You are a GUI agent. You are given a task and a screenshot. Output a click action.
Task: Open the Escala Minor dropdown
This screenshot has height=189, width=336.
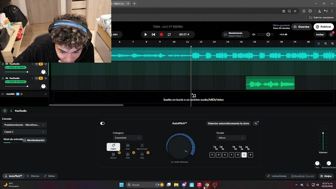click(x=231, y=138)
